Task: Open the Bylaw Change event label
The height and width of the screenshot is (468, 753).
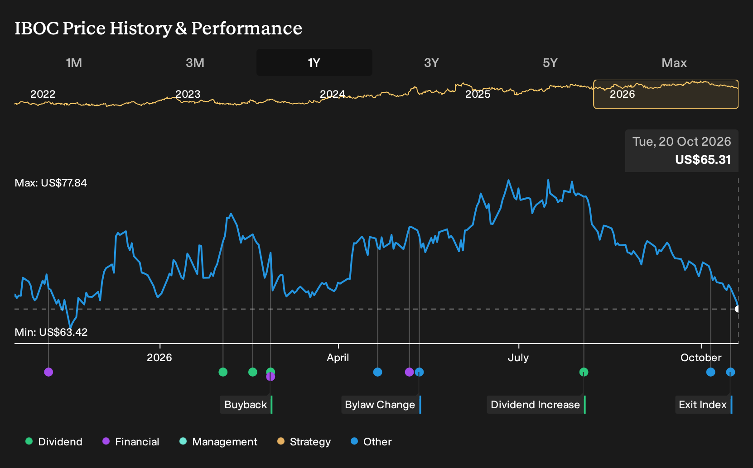Action: point(381,405)
